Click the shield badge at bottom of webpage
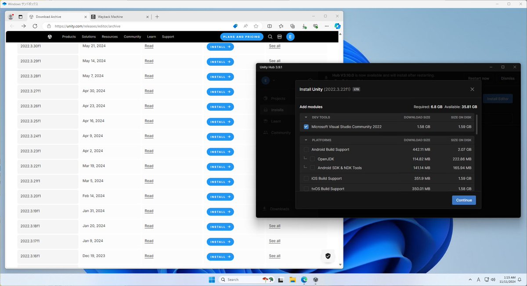527x286 pixels. [328, 256]
